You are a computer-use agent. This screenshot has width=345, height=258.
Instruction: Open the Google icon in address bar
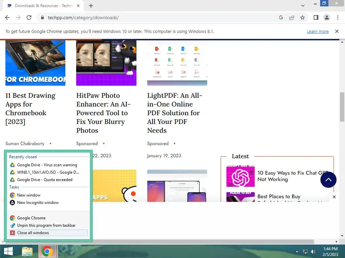pos(281,17)
